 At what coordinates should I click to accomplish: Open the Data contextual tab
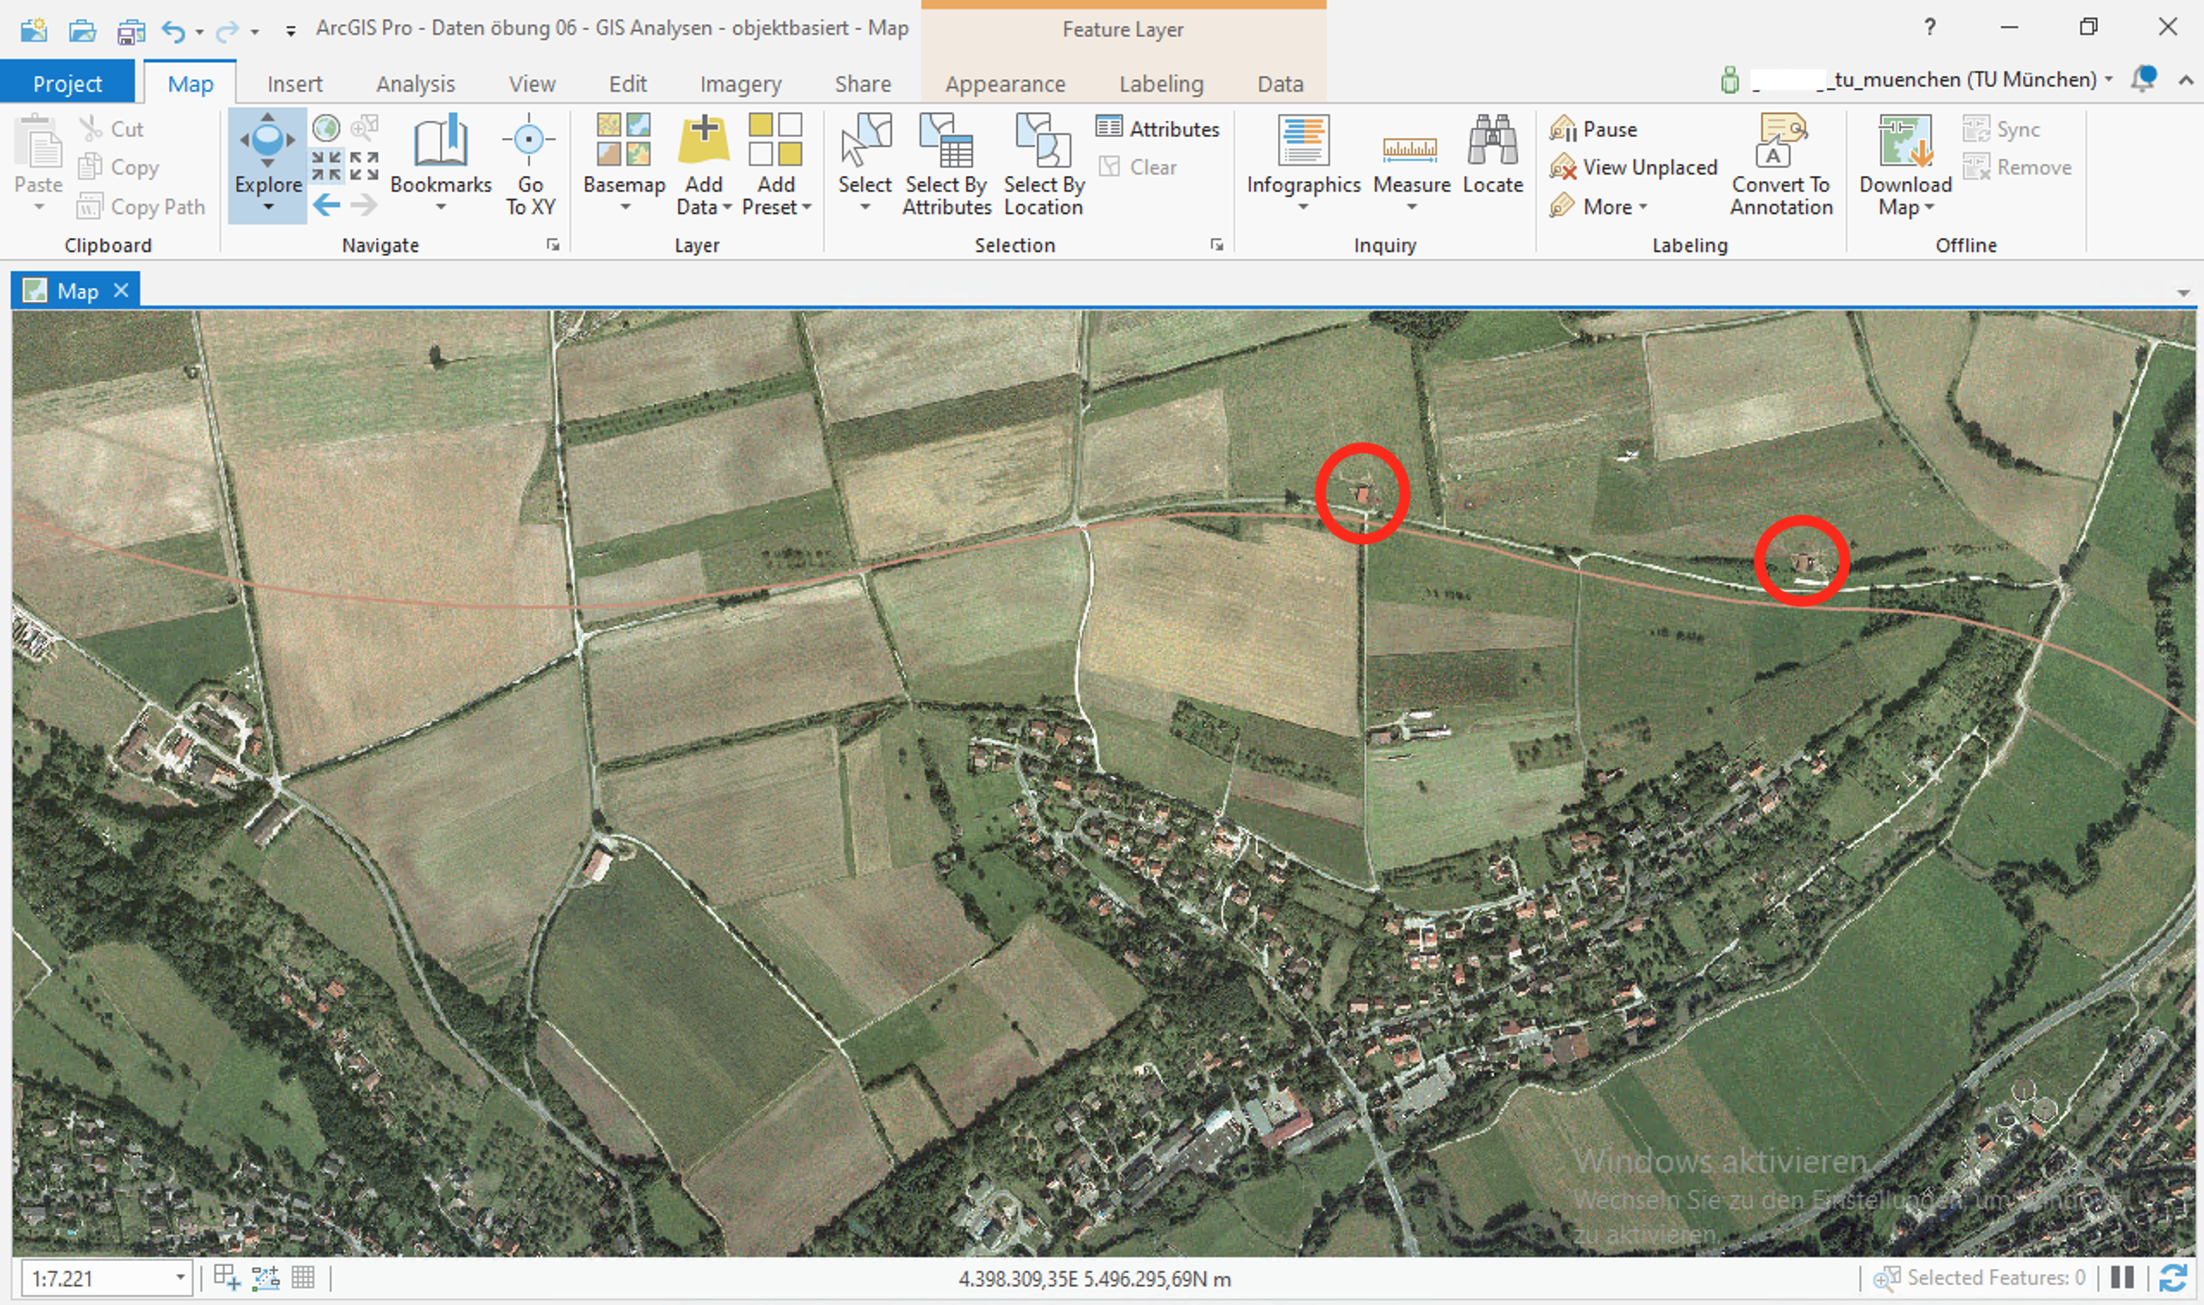coord(1279,84)
